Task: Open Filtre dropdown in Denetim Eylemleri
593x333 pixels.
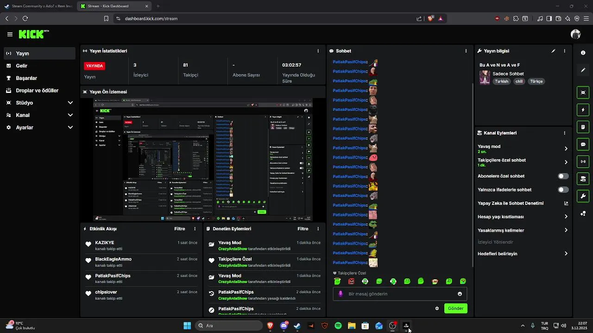Action: pos(303,229)
